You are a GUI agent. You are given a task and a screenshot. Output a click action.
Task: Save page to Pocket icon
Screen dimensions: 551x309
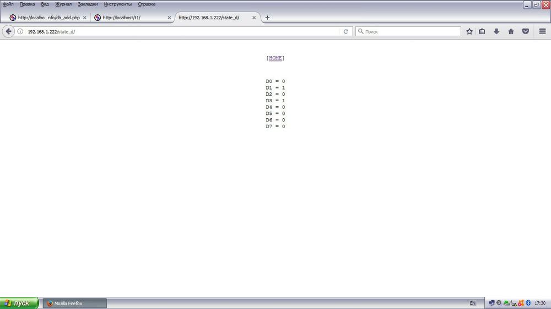tap(525, 31)
